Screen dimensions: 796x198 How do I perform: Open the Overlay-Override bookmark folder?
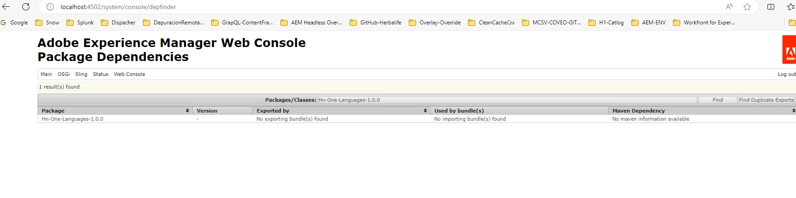click(x=435, y=23)
